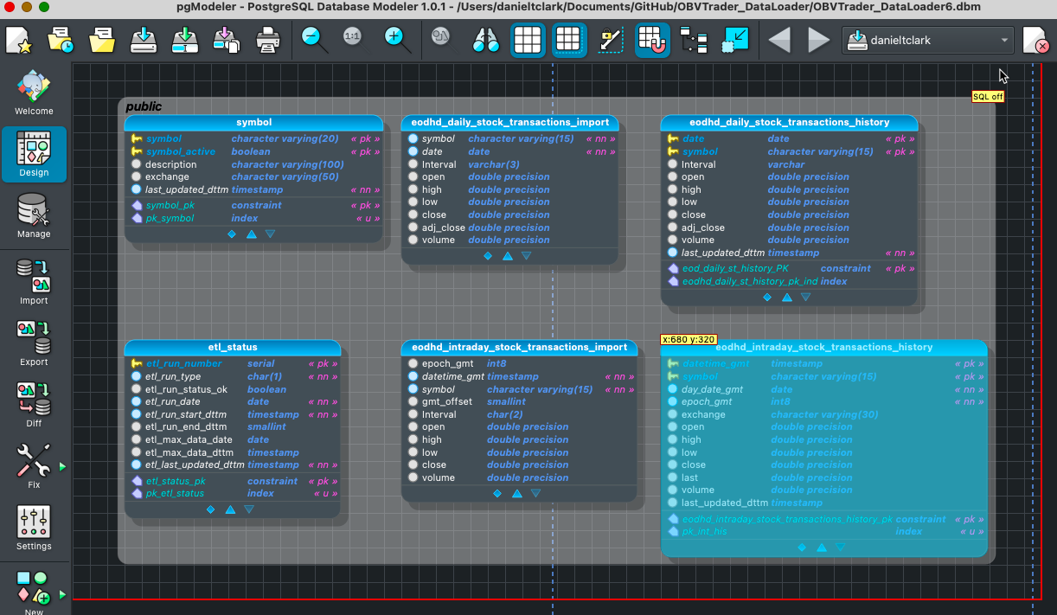Screen dimensions: 1057x615
Task: Select symbol_pk constraint row
Action: 255,205
